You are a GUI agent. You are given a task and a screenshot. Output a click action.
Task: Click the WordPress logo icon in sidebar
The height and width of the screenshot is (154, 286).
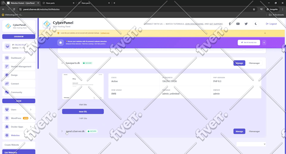7,118
